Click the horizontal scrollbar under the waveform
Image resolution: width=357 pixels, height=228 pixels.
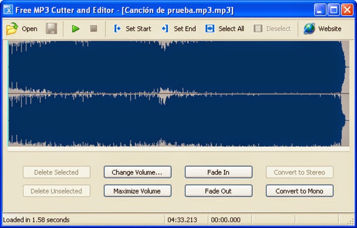(x=178, y=149)
